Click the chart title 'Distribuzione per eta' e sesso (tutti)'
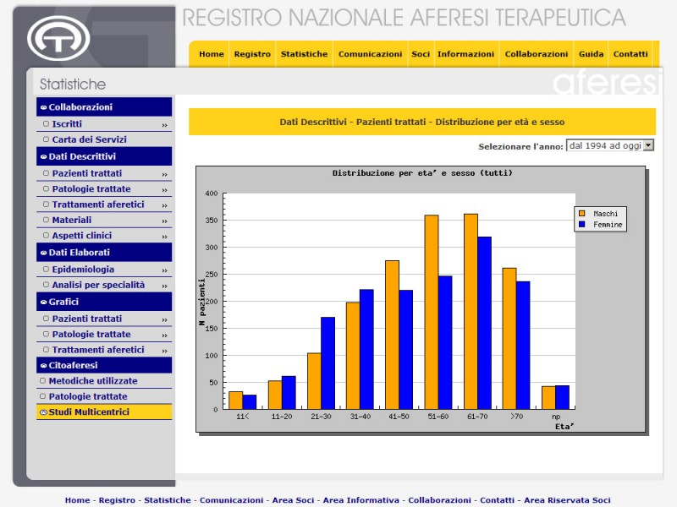This screenshot has width=677, height=507. pos(422,173)
